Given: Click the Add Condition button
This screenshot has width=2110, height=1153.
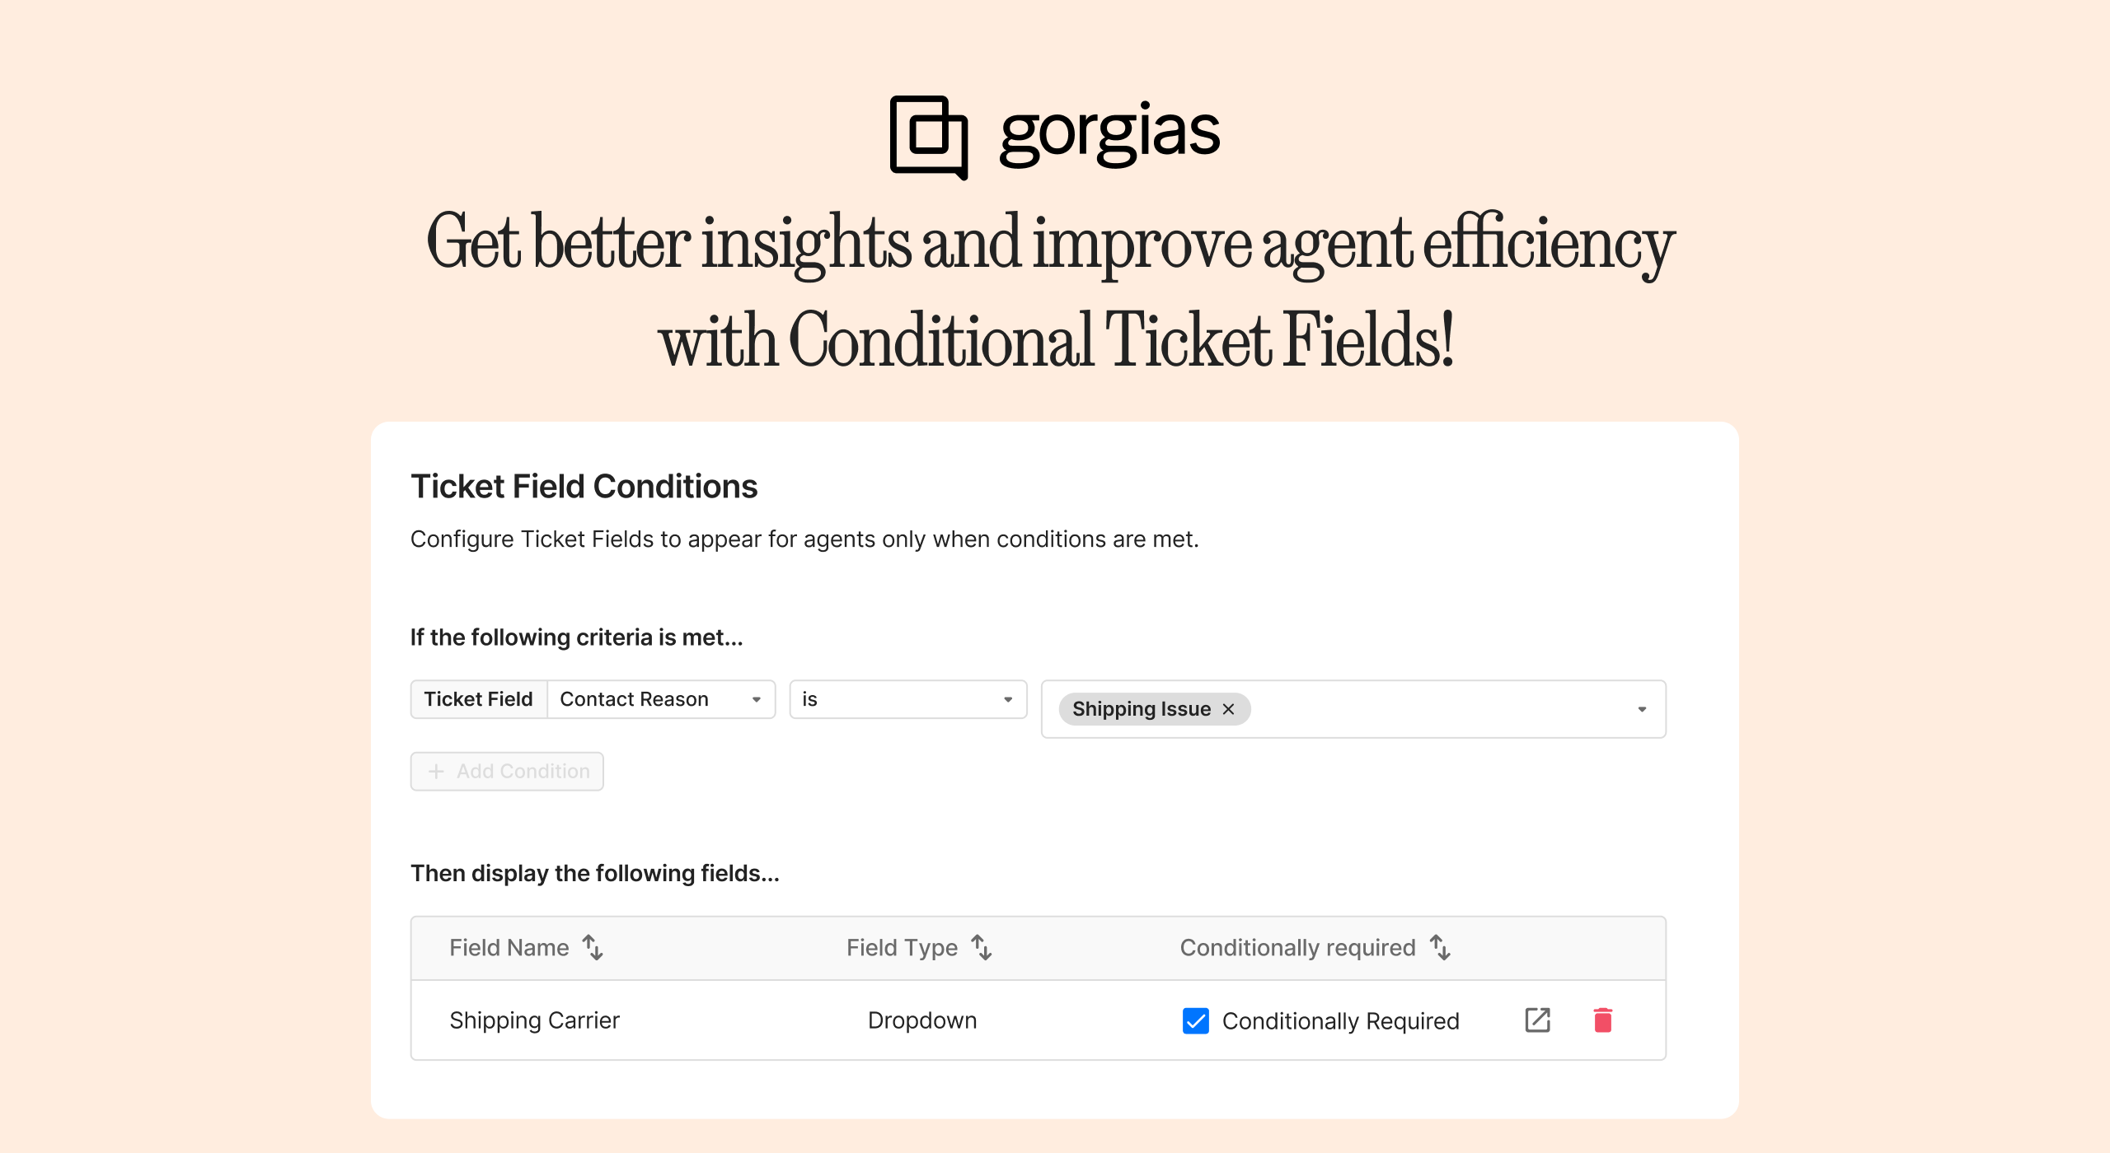Looking at the screenshot, I should point(509,771).
